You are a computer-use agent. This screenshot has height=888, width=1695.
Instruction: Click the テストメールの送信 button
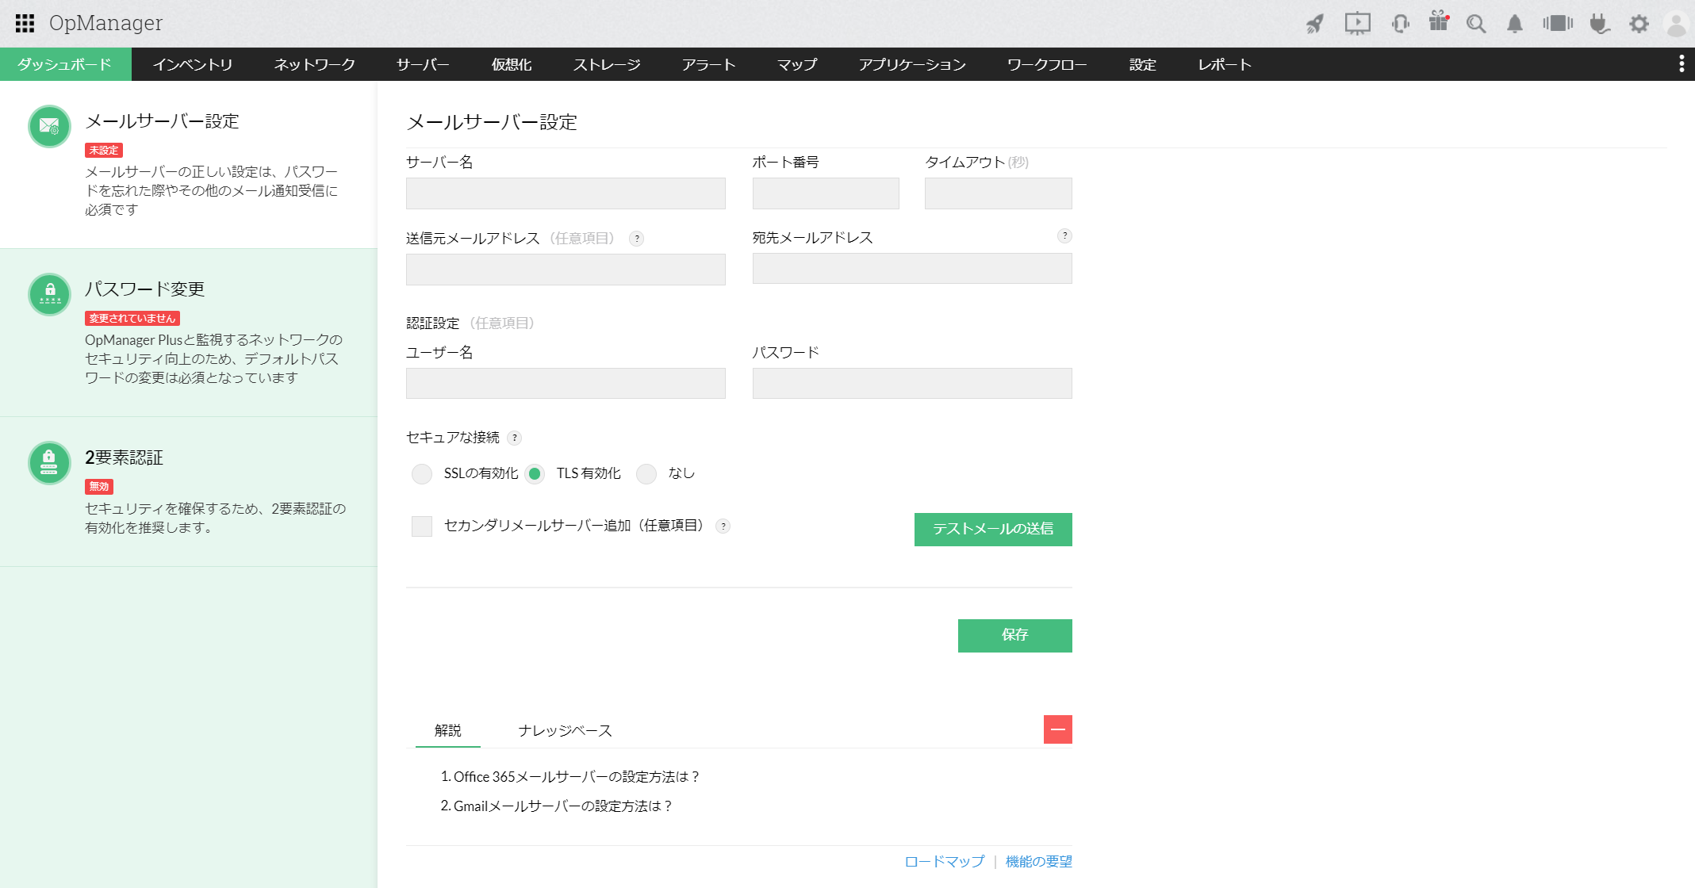992,530
